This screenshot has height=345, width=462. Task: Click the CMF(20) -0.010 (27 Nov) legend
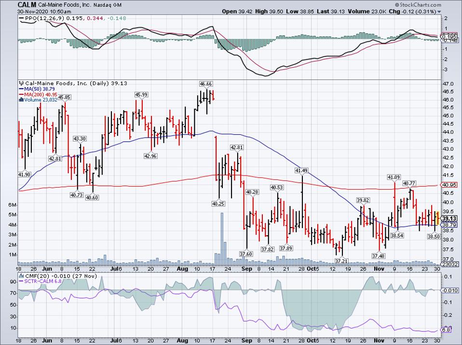[x=61, y=276]
